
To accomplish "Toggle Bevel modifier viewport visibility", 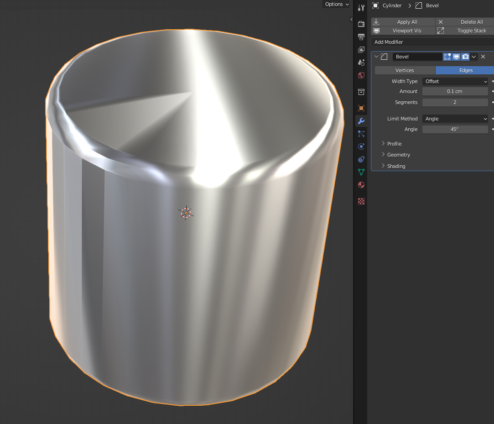I will coord(456,57).
